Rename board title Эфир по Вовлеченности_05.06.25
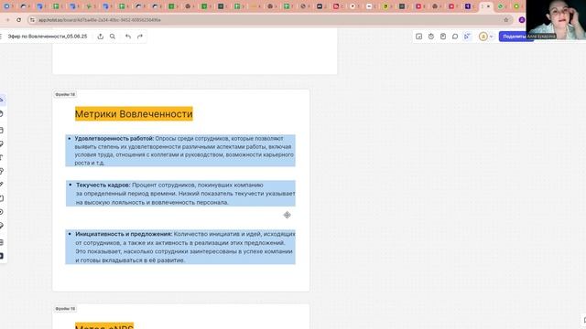Screen dimensions: 586x329 [x=48, y=37]
